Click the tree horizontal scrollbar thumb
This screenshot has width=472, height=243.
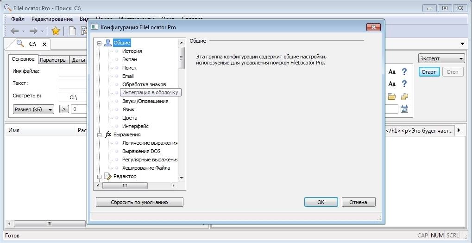[x=125, y=186]
